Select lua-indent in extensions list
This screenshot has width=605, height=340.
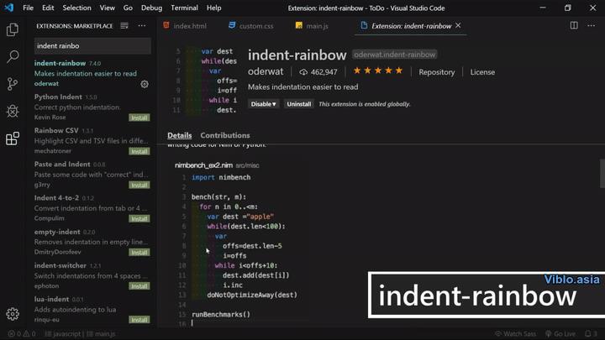[x=92, y=309]
